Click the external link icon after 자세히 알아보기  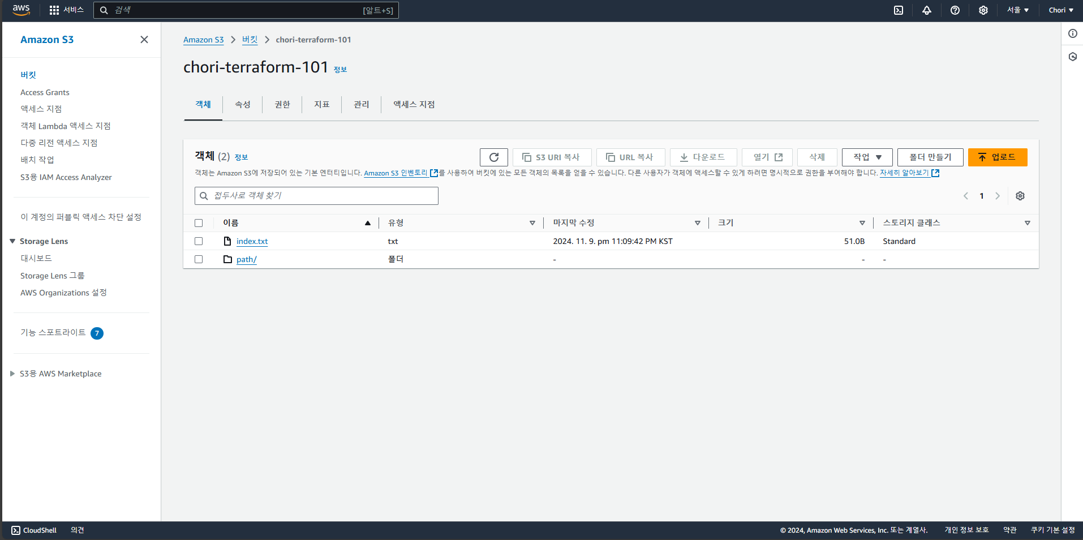click(935, 173)
